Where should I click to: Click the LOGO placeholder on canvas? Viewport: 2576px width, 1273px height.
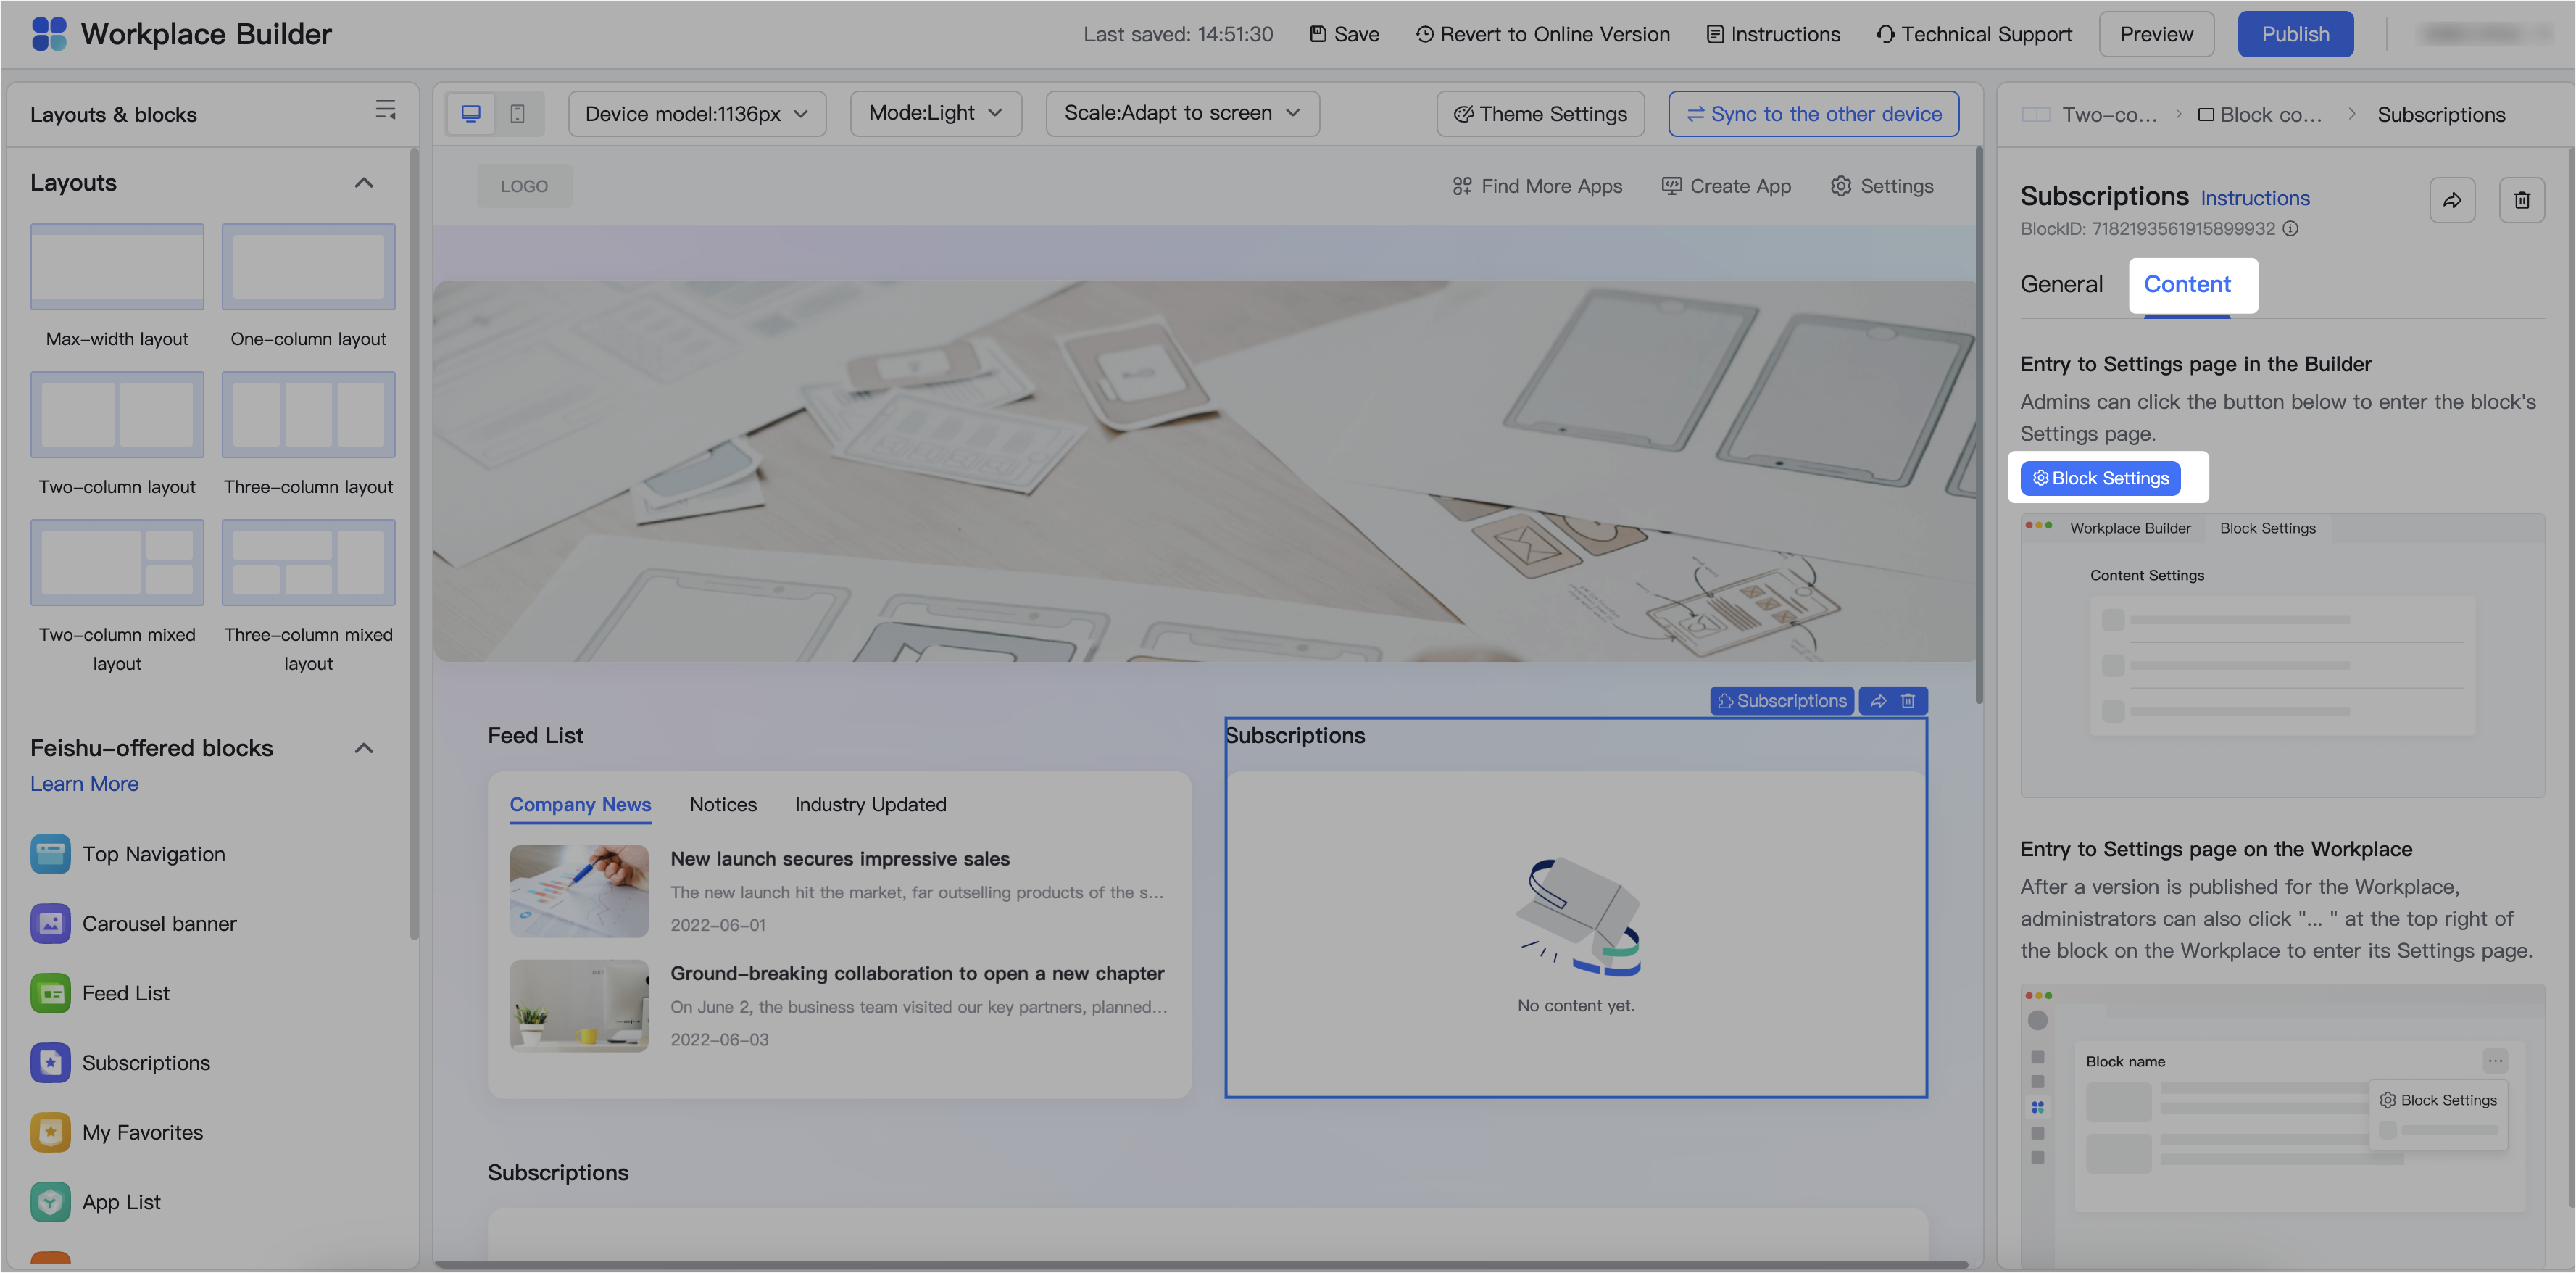click(x=524, y=186)
